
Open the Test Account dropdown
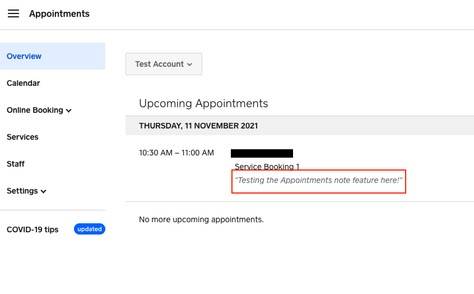tap(164, 64)
